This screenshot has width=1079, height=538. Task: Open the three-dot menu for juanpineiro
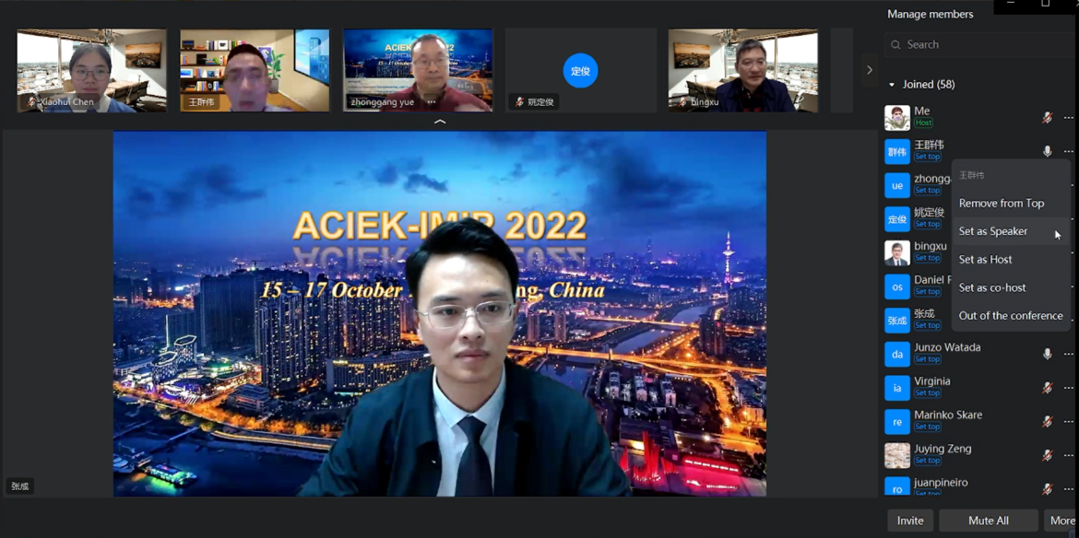coord(1068,488)
